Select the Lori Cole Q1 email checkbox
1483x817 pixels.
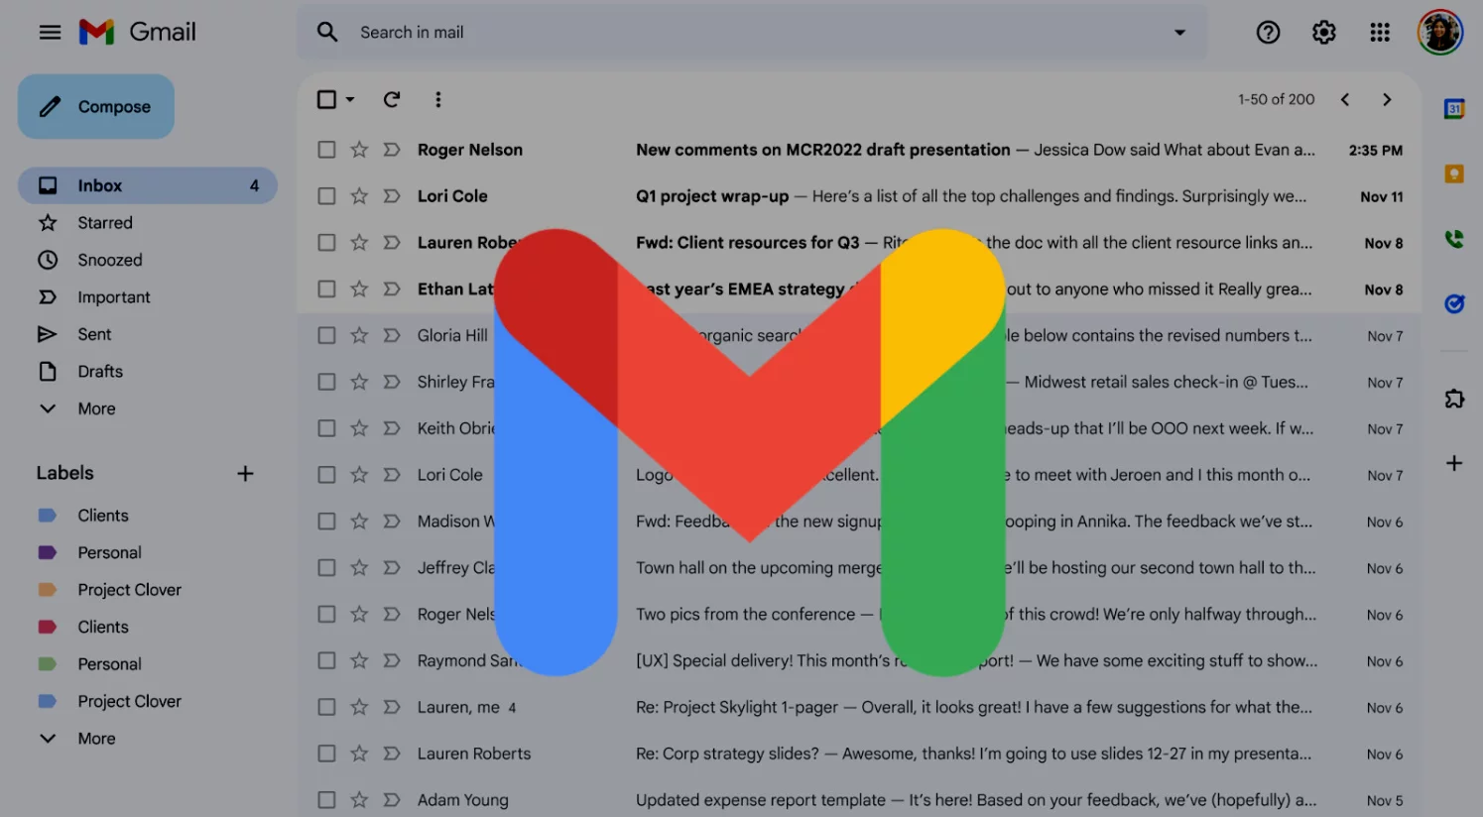tap(326, 196)
